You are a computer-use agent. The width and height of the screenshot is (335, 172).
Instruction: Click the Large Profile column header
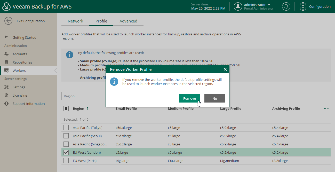tap(230, 108)
